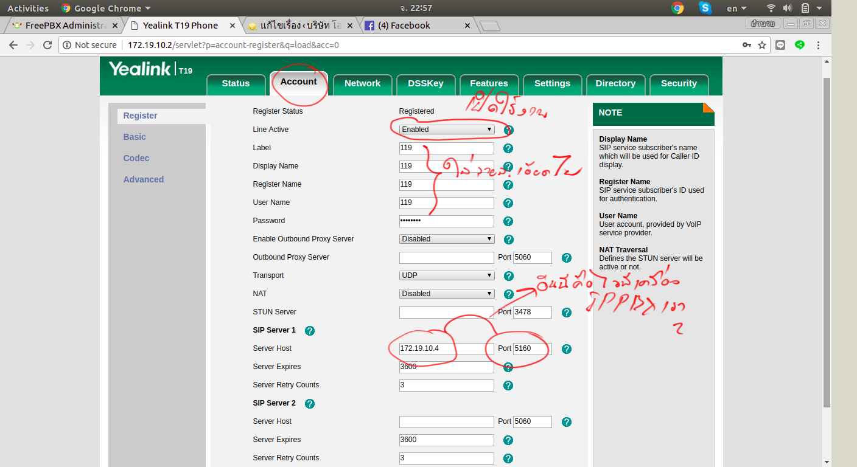Click SIP Server 1 Server Host field
Image resolution: width=857 pixels, height=467 pixels.
pyautogui.click(x=447, y=348)
